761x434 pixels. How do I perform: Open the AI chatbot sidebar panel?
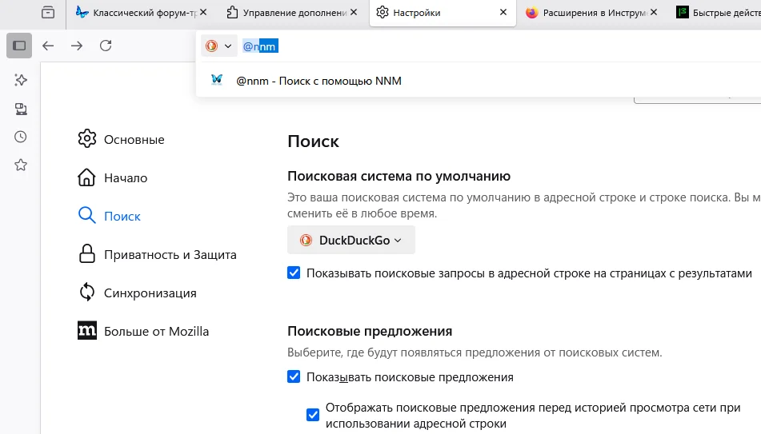point(21,80)
